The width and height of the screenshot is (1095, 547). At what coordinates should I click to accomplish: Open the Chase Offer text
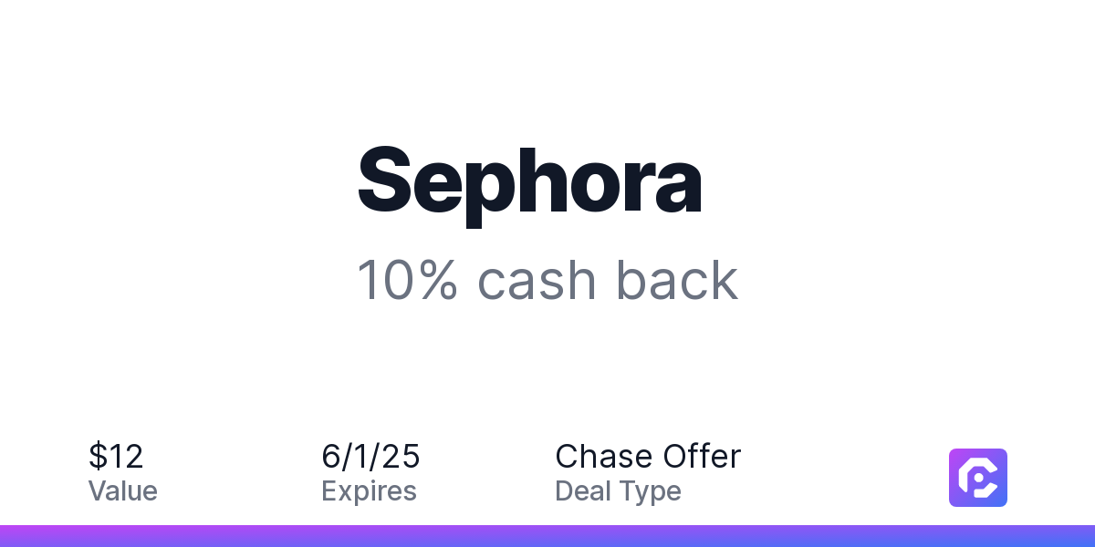coord(648,456)
